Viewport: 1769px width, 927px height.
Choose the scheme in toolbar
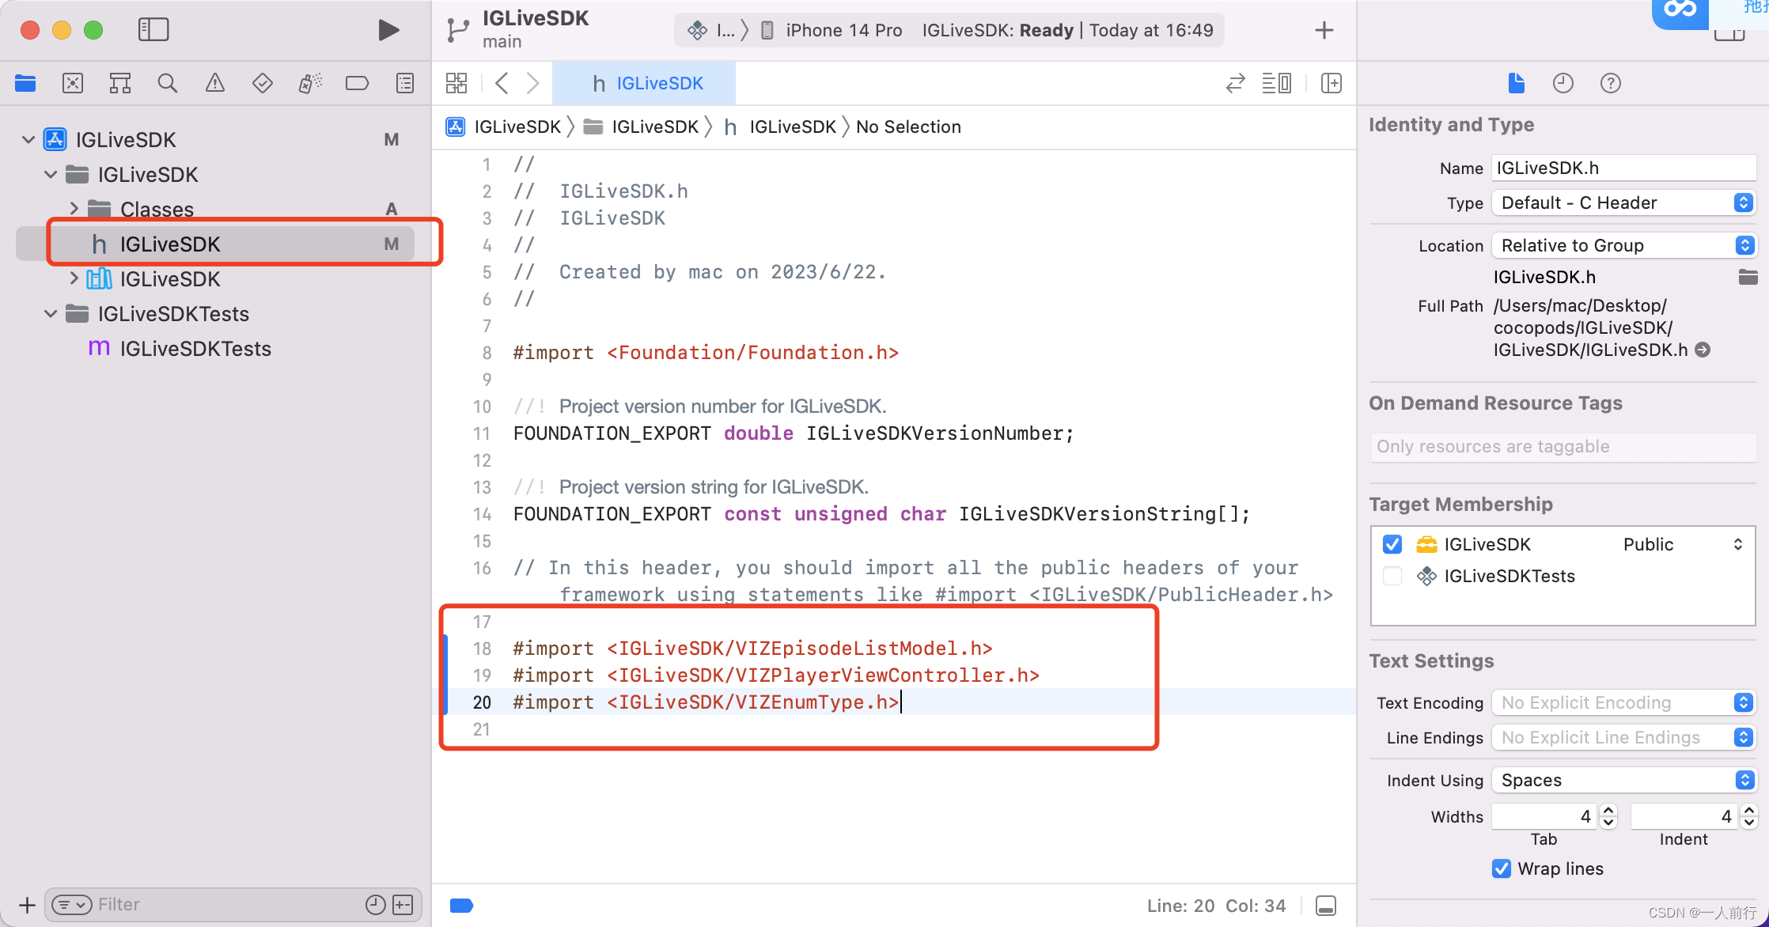pyautogui.click(x=711, y=30)
